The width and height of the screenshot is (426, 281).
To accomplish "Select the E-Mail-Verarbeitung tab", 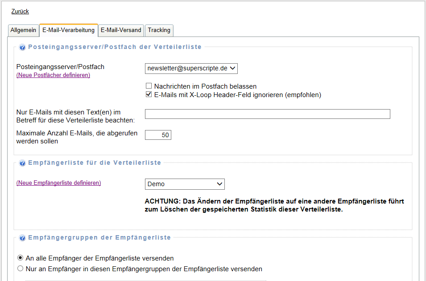I will (69, 30).
